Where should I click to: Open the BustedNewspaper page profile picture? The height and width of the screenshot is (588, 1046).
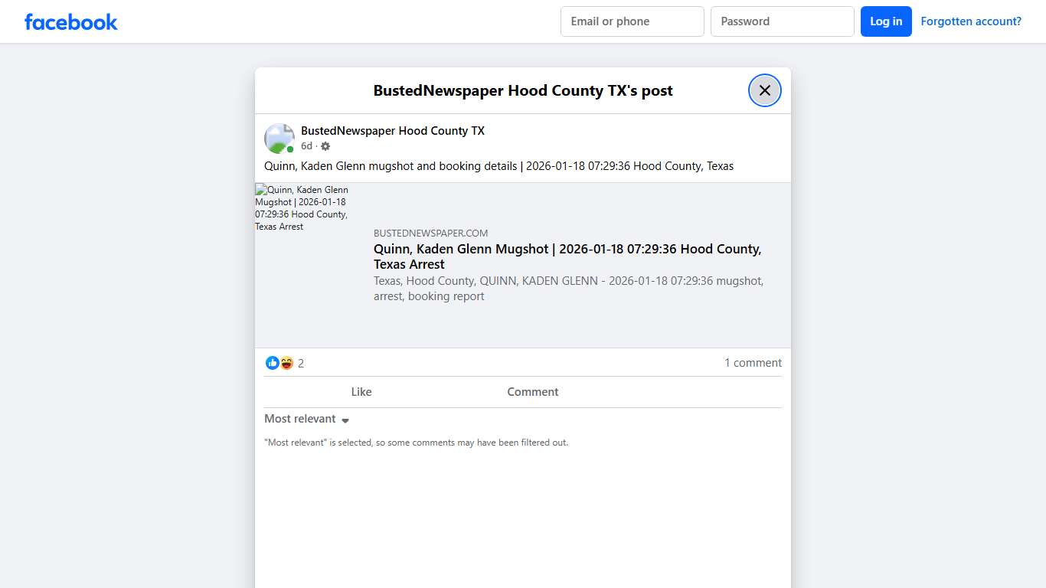click(x=279, y=139)
